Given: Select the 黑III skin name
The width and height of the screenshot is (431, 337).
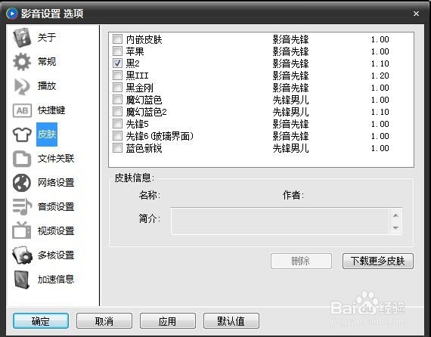Looking at the screenshot, I should (x=137, y=76).
